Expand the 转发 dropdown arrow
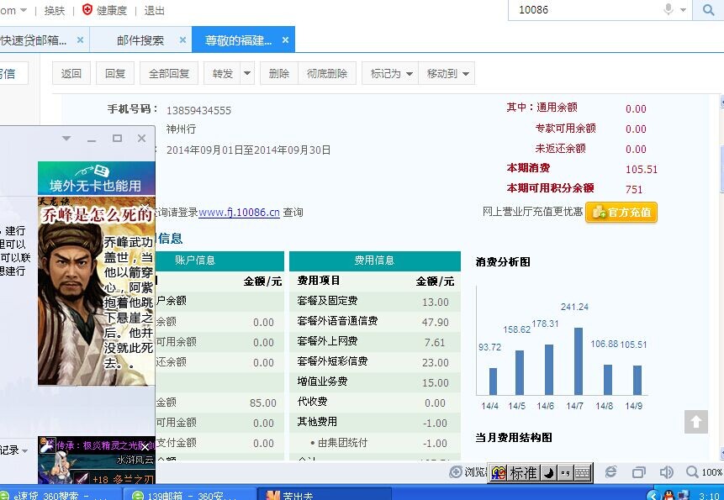724x500 pixels. coord(247,74)
